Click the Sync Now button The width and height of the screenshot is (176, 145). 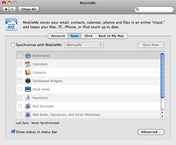(x=151, y=45)
